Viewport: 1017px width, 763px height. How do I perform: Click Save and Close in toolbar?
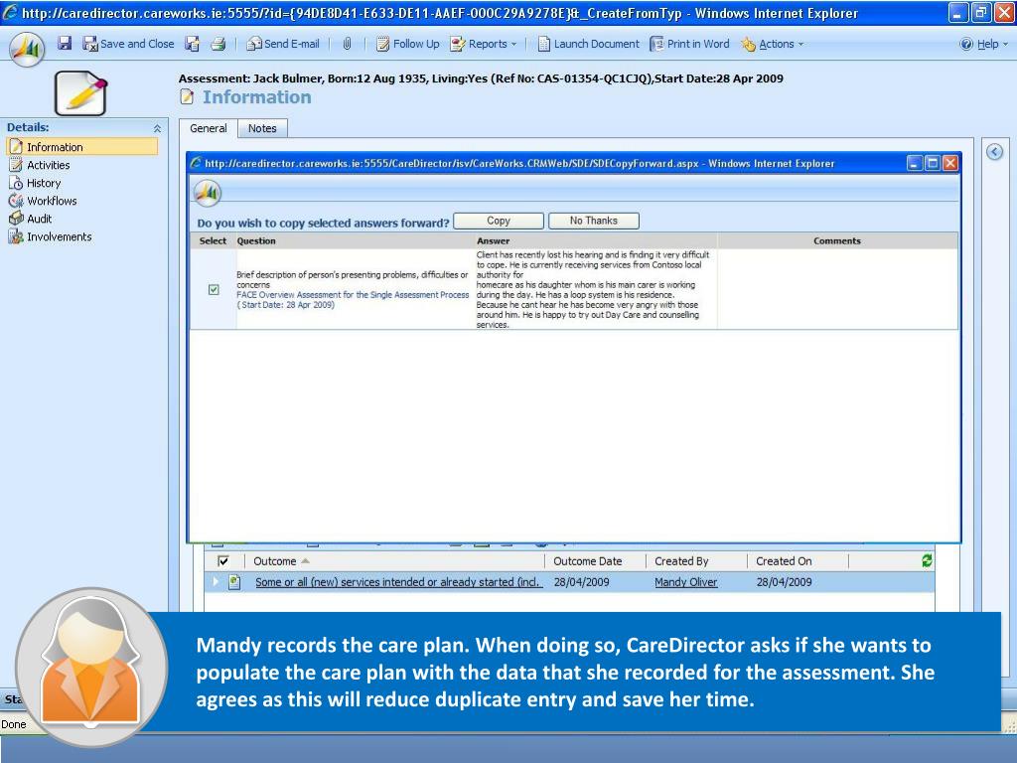[x=128, y=44]
